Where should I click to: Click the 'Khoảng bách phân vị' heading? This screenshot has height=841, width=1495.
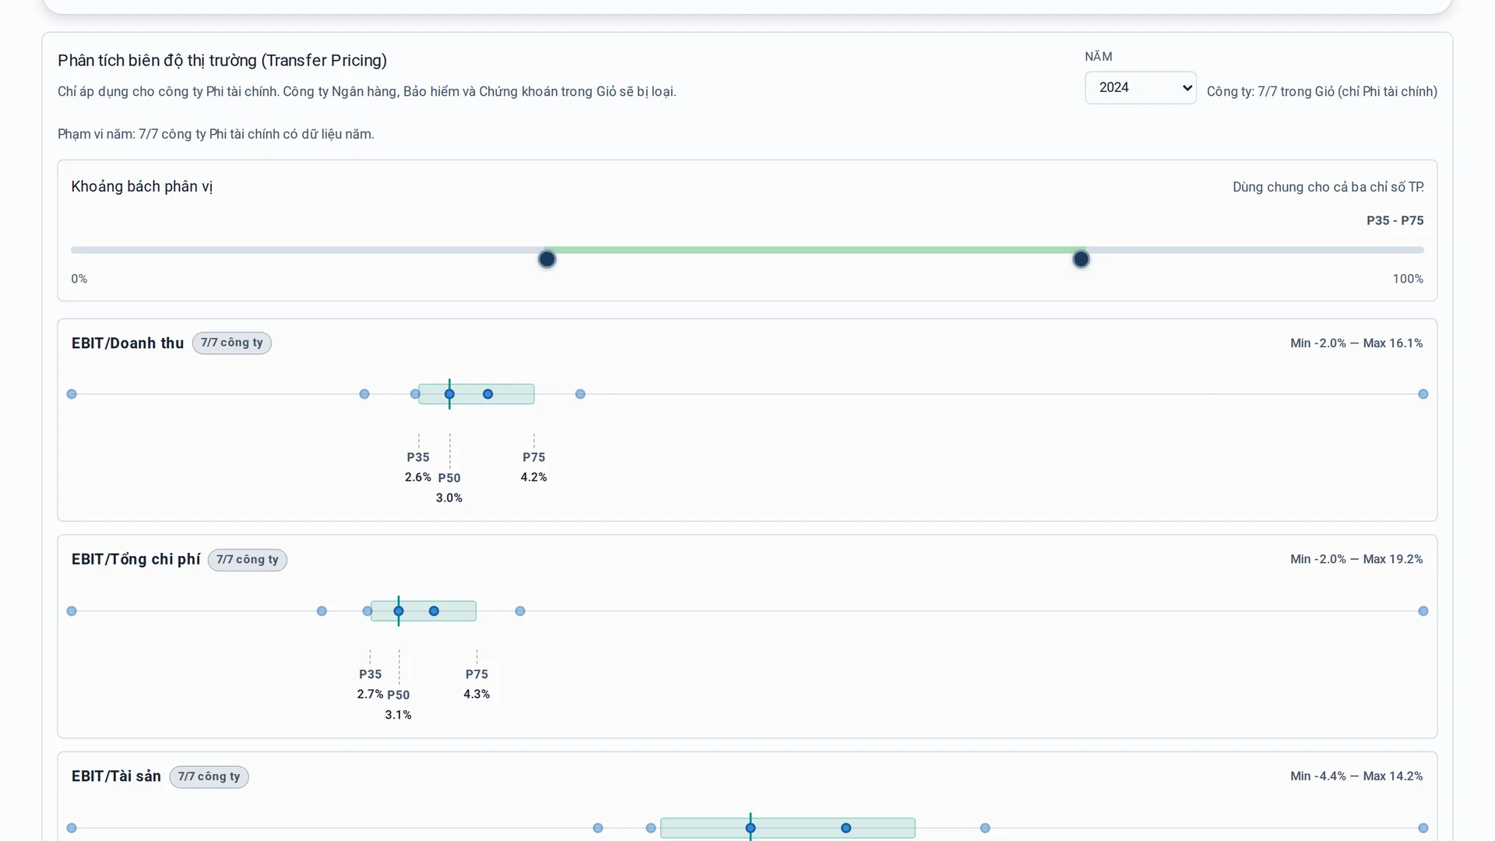point(142,187)
